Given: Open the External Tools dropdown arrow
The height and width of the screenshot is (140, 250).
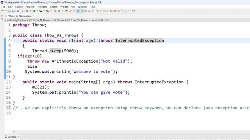Looking at the screenshot, I should click(51, 11).
